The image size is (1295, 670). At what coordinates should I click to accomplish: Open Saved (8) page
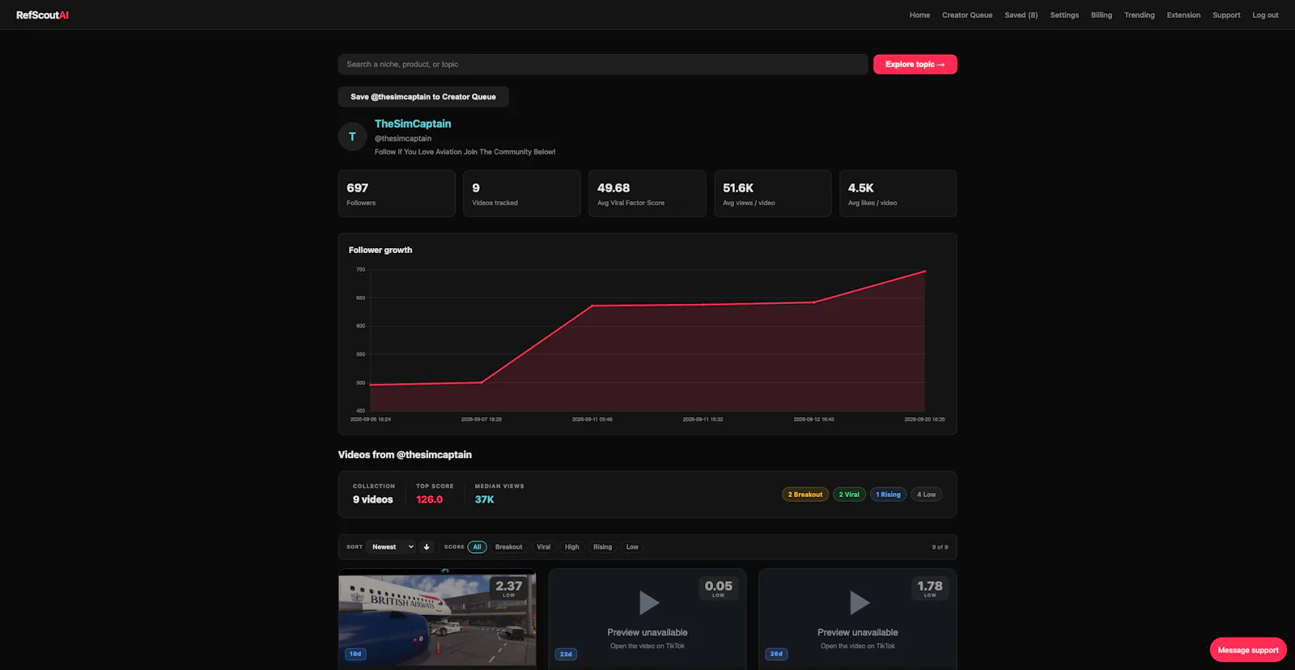click(1021, 15)
